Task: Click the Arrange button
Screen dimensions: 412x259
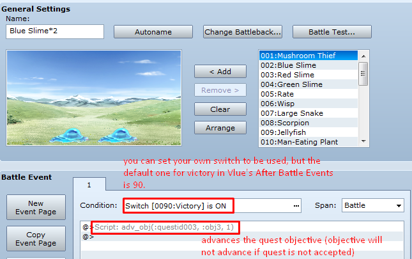Action: click(220, 128)
